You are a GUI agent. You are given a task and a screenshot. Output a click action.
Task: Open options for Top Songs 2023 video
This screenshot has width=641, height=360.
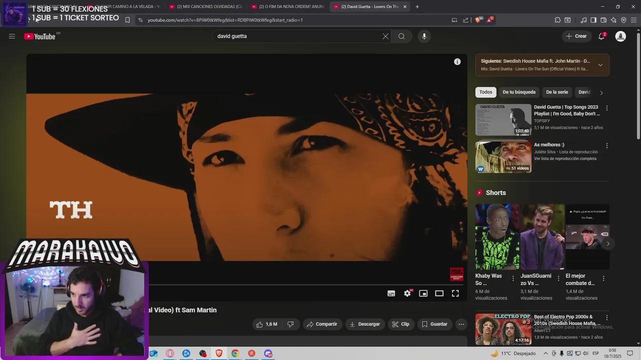coord(607,108)
